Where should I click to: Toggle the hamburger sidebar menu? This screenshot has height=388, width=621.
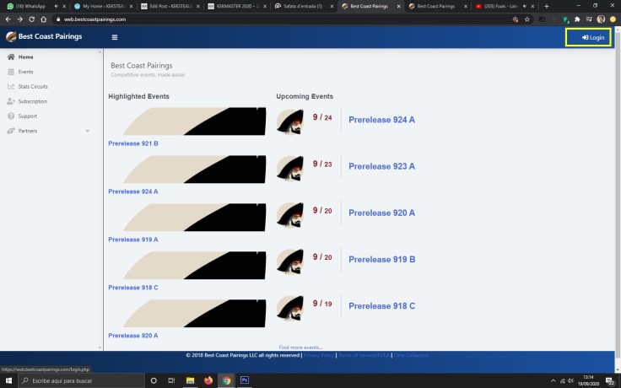click(x=115, y=38)
